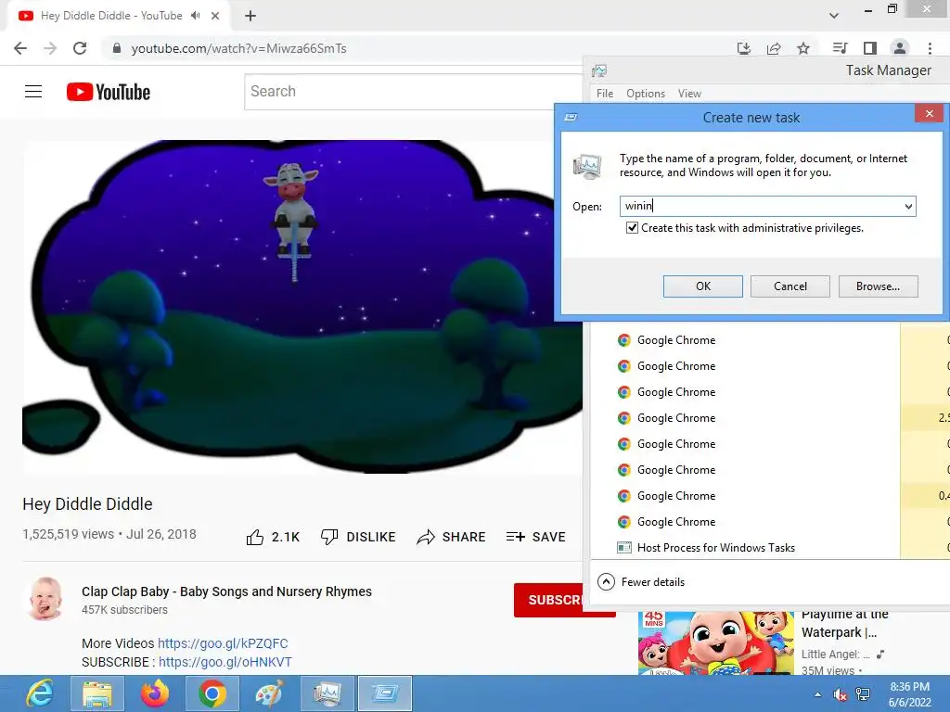Expand the Open combo box dropdown arrow

point(908,207)
